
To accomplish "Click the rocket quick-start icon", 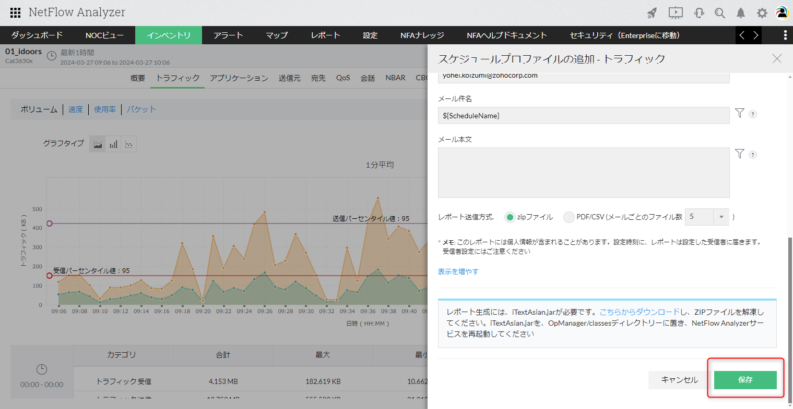I will (652, 13).
